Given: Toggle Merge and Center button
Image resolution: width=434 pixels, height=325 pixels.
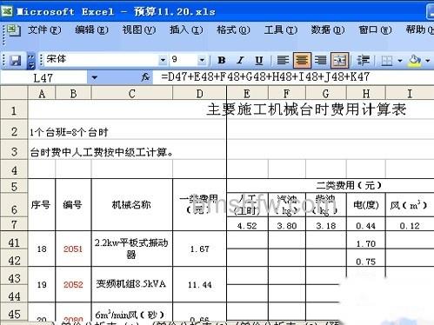Looking at the screenshot, I should (x=339, y=60).
